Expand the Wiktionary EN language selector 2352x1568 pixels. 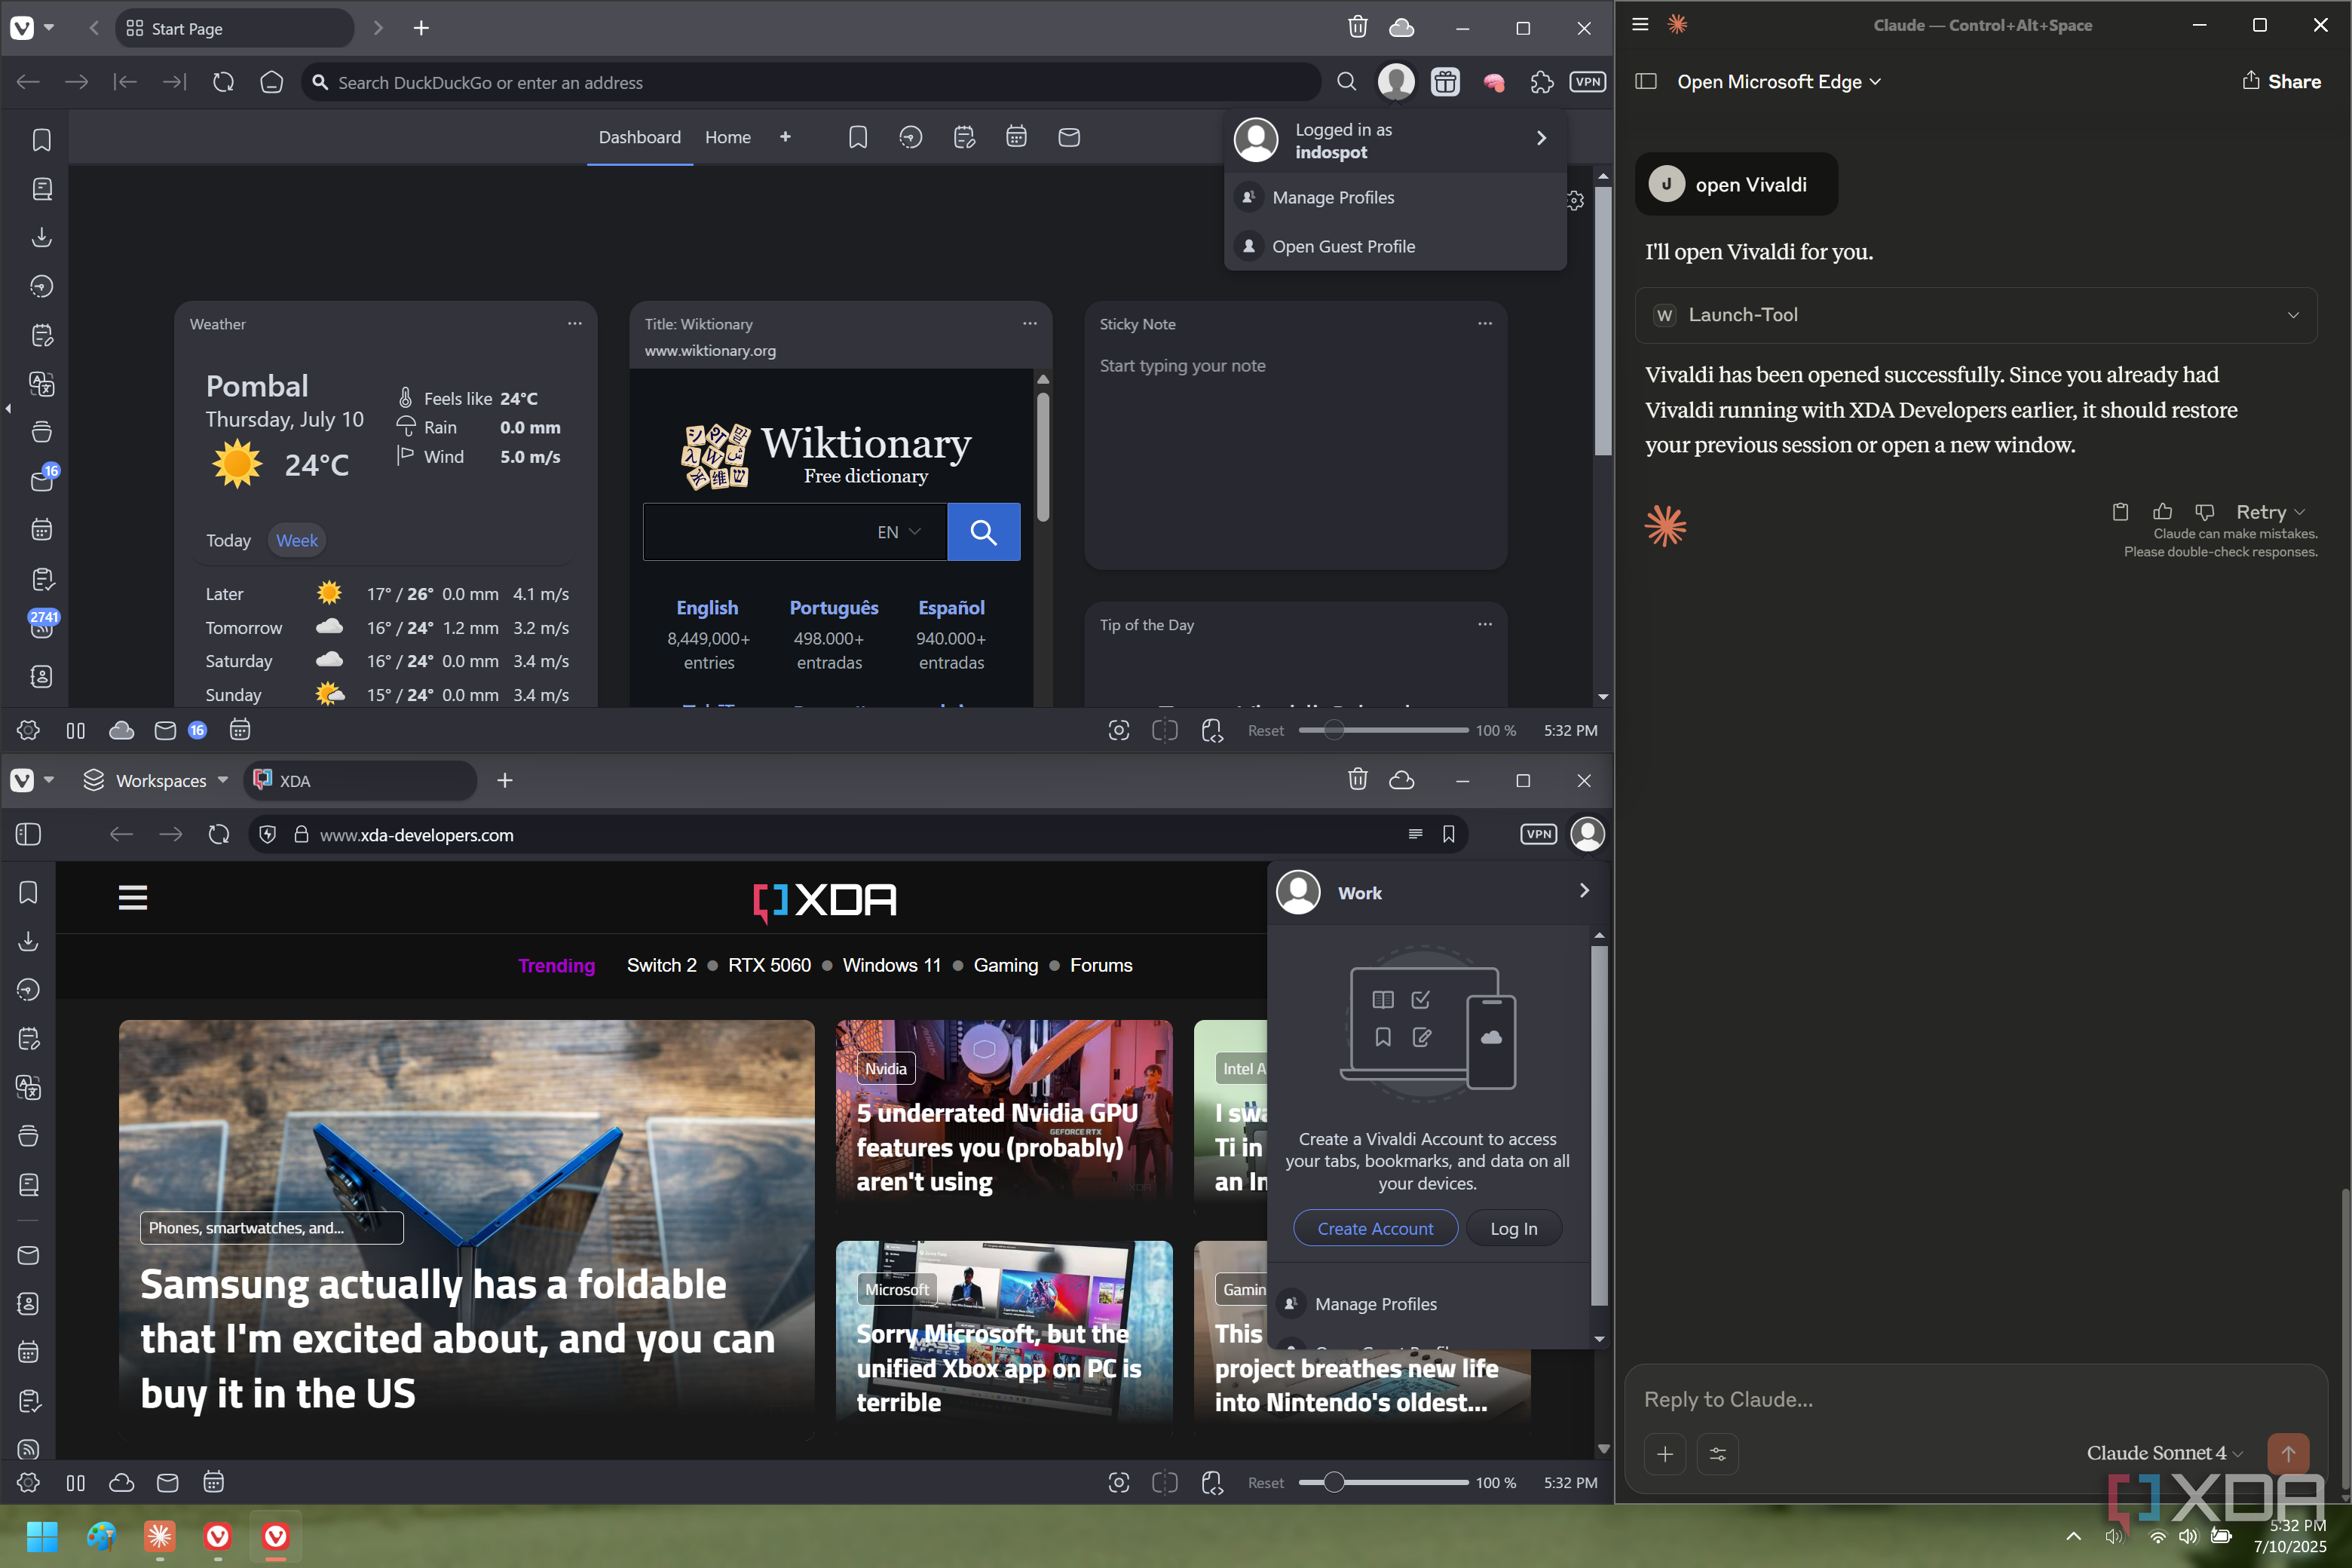point(898,532)
